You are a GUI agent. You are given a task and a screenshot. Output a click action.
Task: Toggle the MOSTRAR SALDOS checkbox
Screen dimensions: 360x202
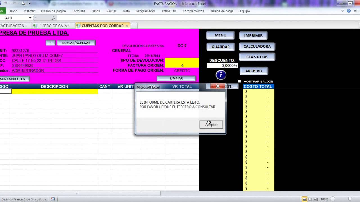click(x=240, y=81)
